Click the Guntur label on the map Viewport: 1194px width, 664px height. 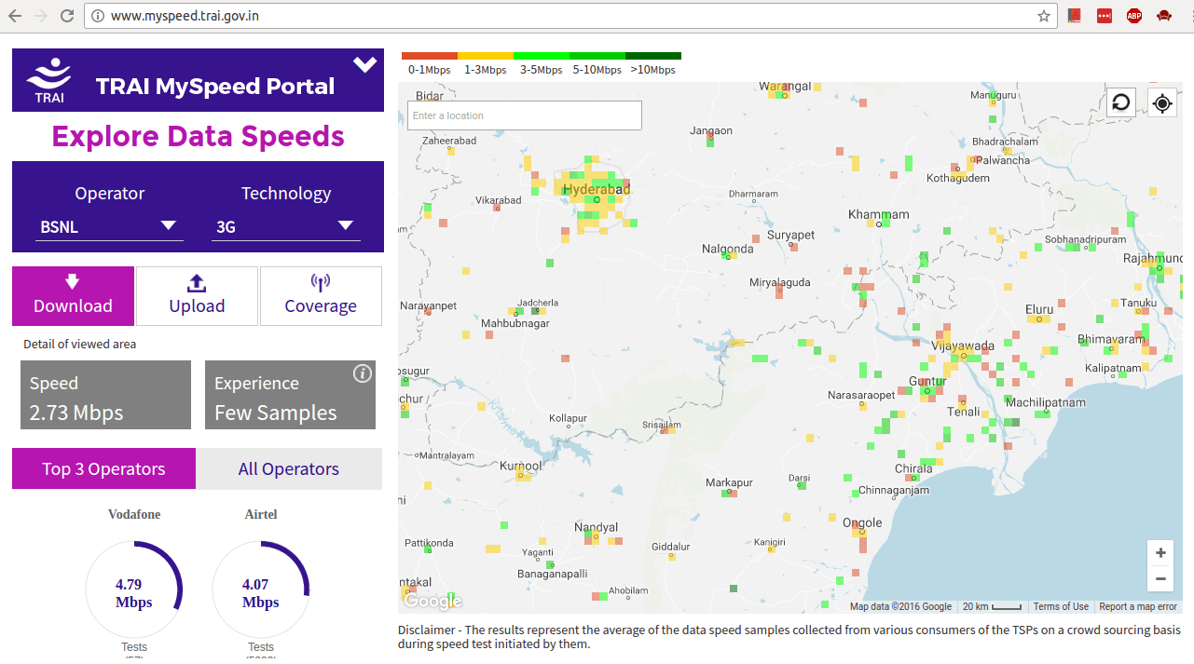[927, 381]
